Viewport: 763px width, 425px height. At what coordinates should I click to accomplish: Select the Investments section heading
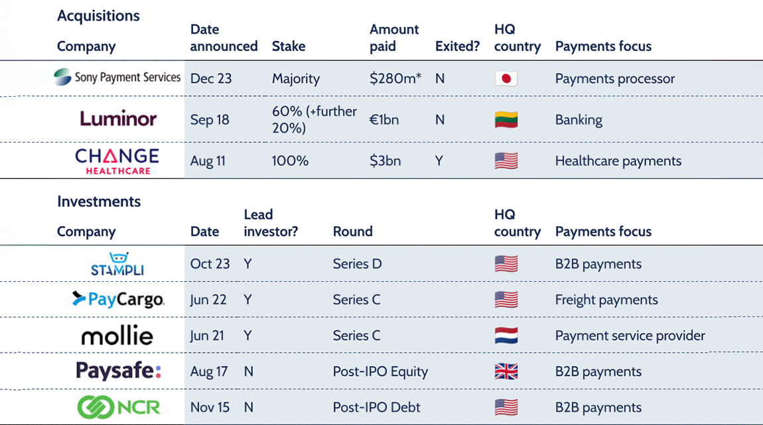click(x=99, y=202)
